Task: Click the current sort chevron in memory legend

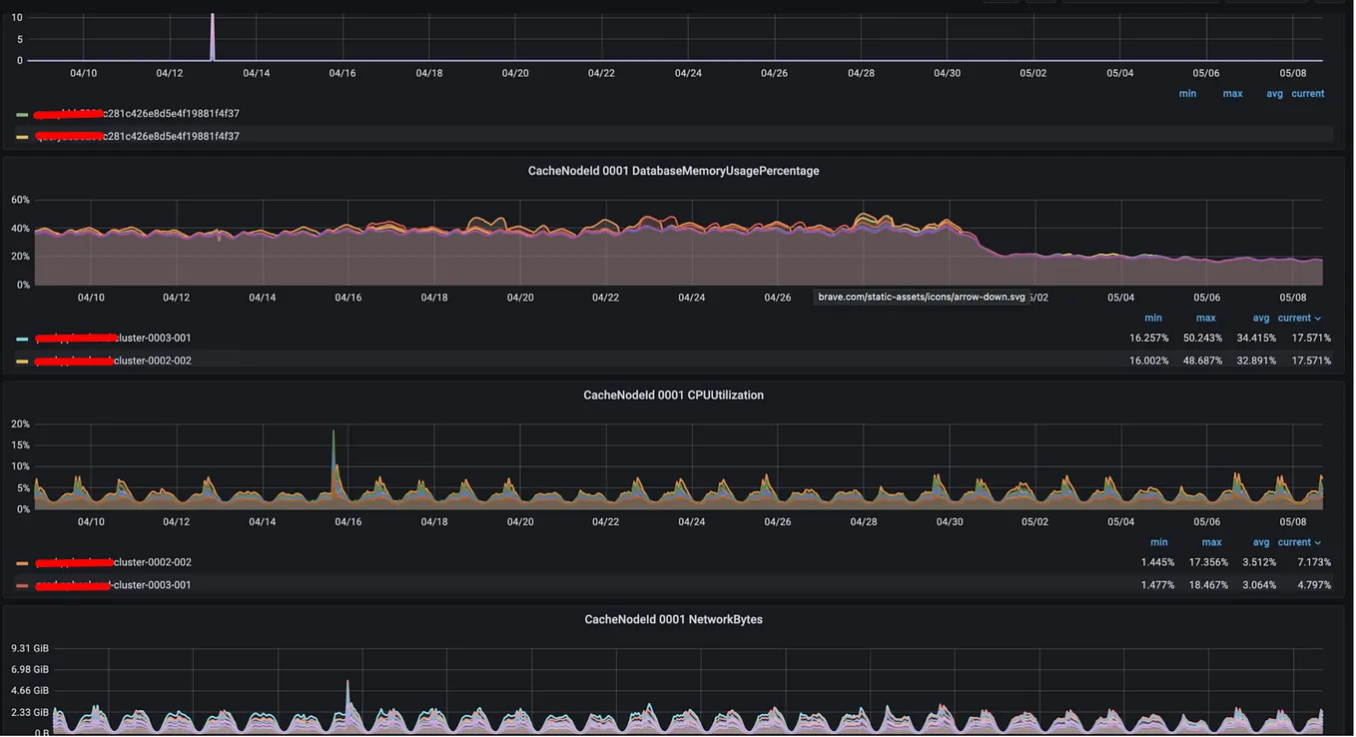Action: pyautogui.click(x=1320, y=317)
